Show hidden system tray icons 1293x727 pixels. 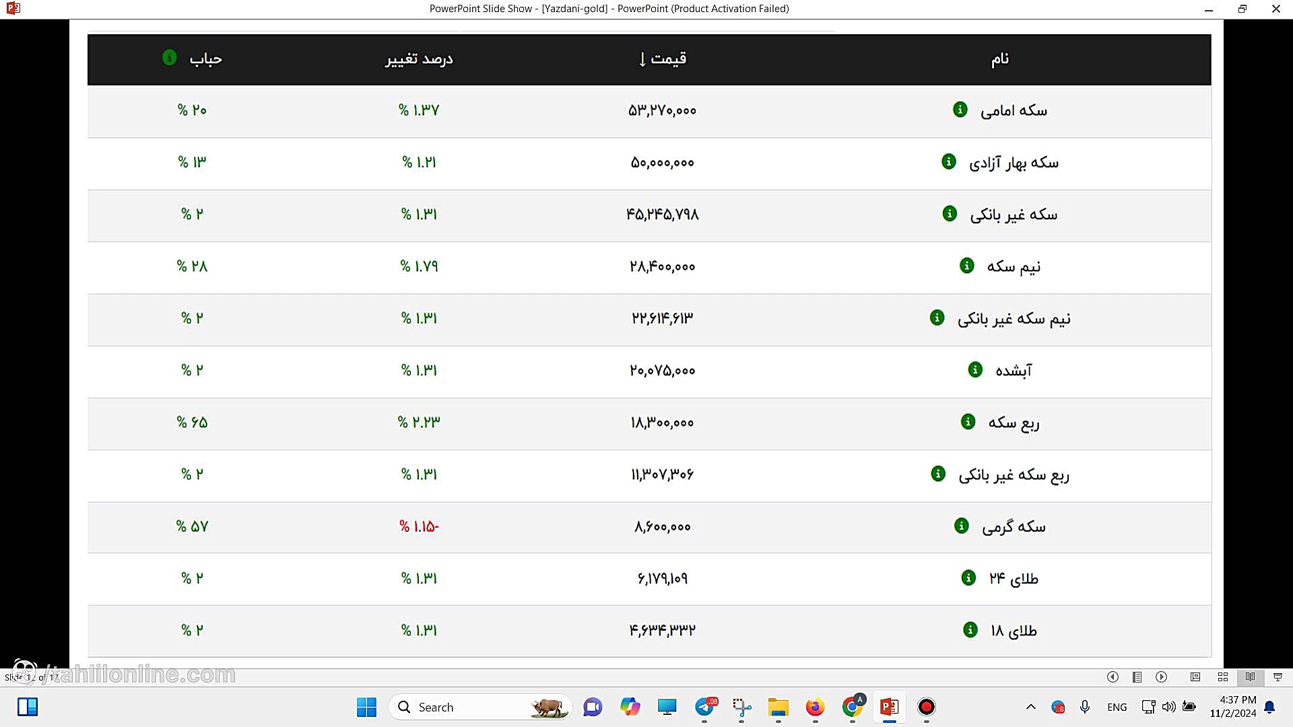click(x=1030, y=707)
